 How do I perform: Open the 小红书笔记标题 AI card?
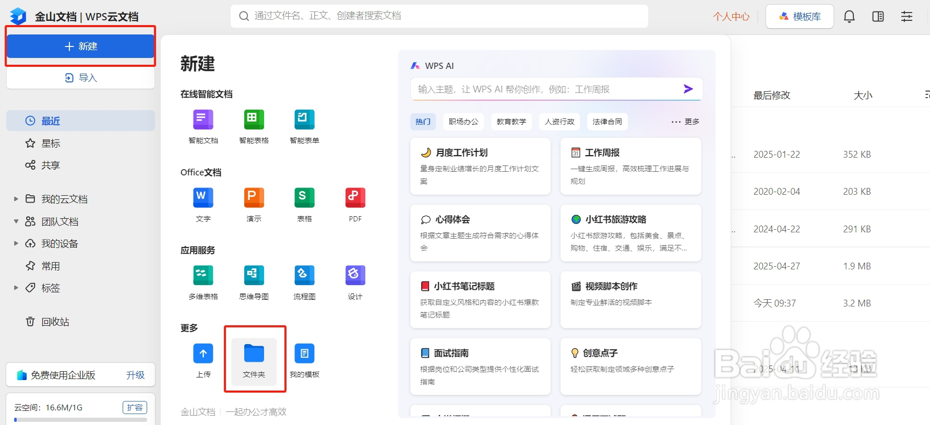(480, 300)
